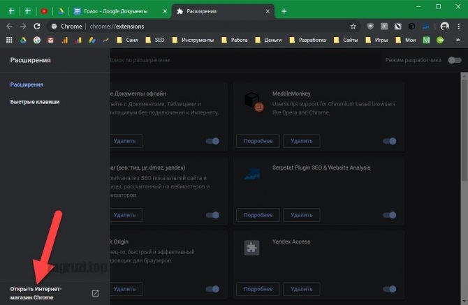Click the Yandex Access puzzle icon
The image size is (468, 305).
(x=251, y=248)
